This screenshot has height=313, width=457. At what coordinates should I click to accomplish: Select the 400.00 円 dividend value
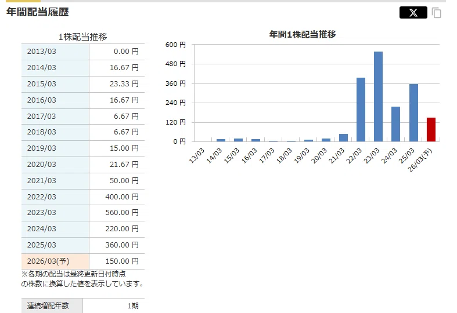117,197
